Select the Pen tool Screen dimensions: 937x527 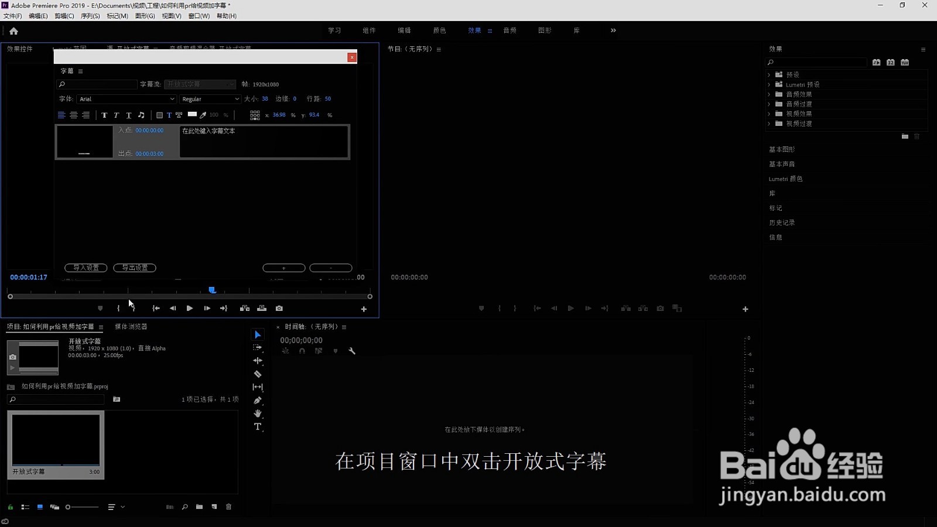[x=258, y=401]
